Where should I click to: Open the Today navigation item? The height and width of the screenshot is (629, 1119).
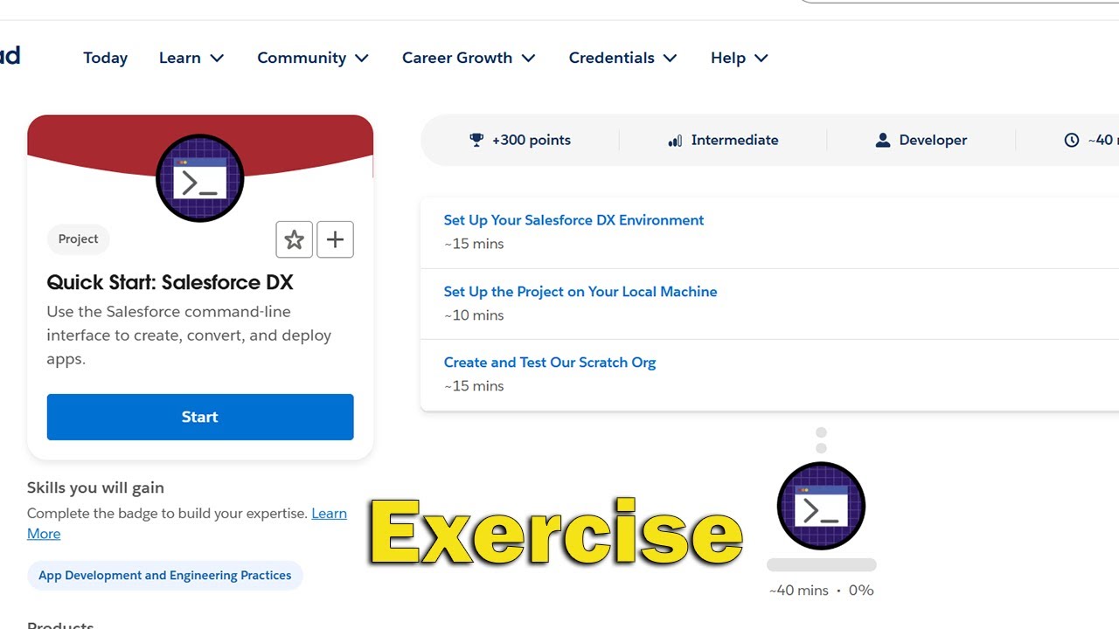tap(106, 58)
